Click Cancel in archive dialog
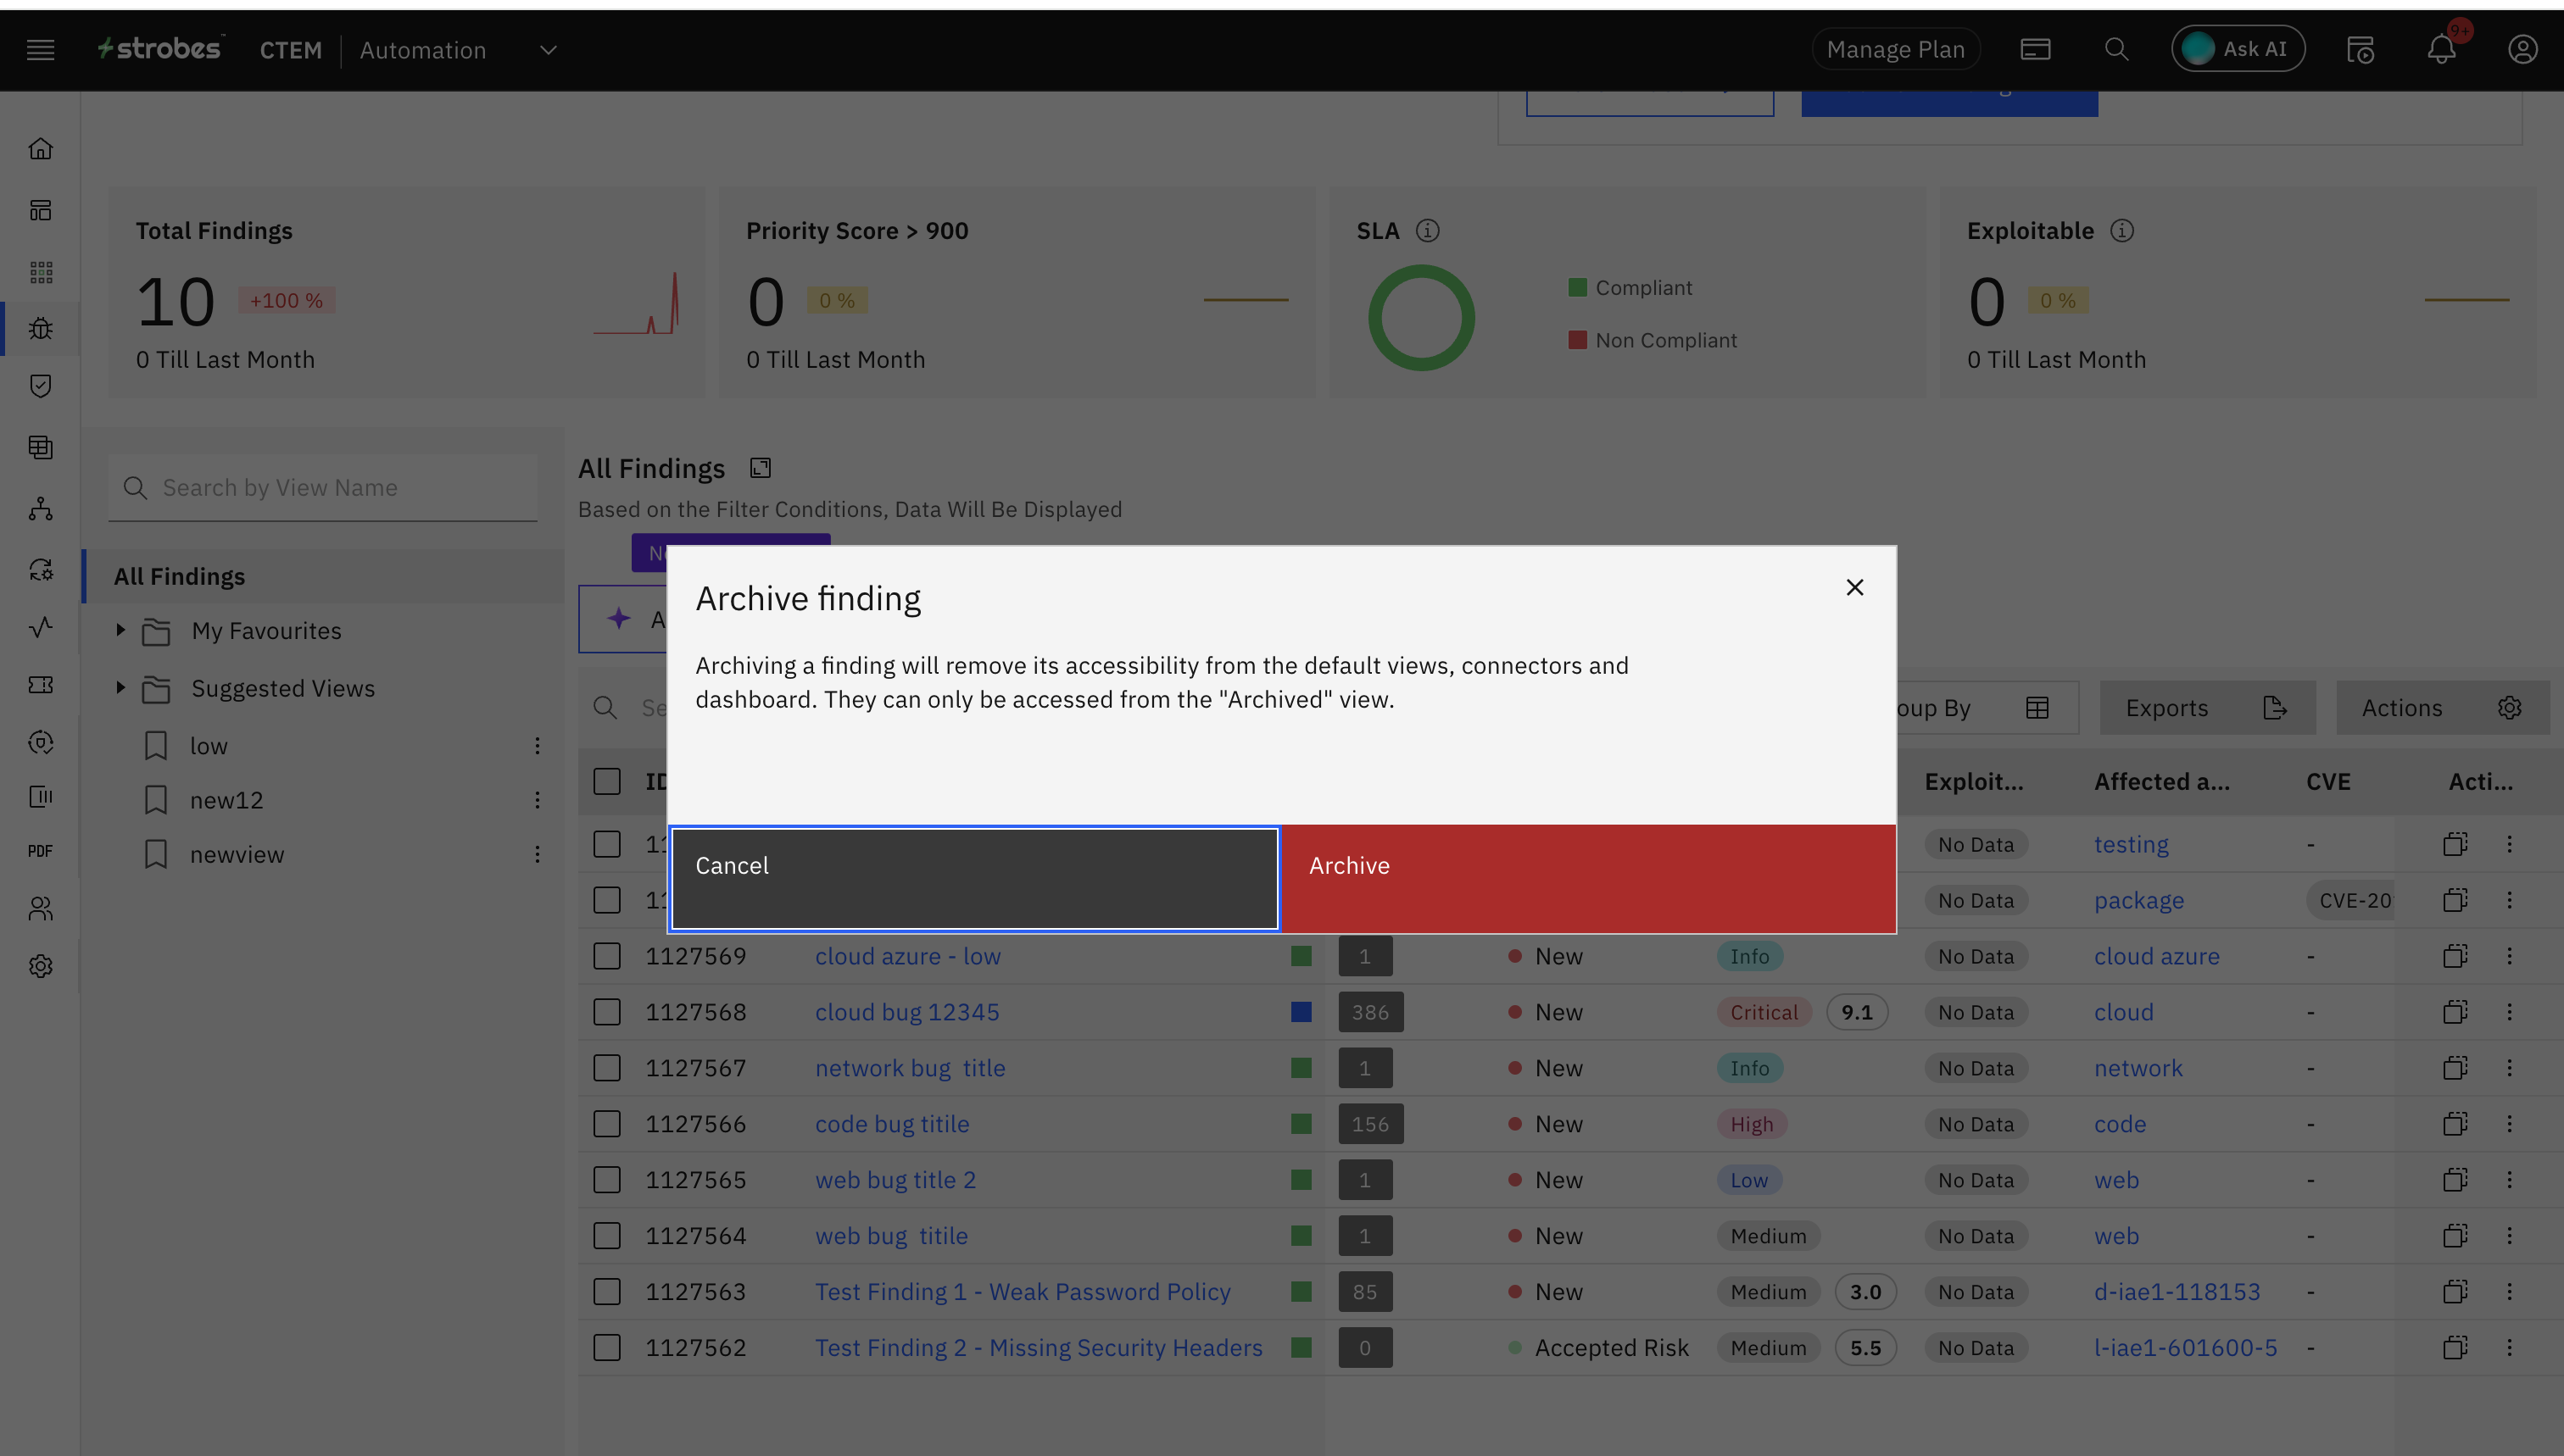Image resolution: width=2564 pixels, height=1456 pixels. [x=974, y=878]
